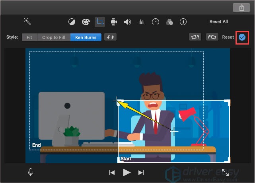The height and width of the screenshot is (183, 255).
Task: Open the color balance tool
Action: [x=72, y=21]
